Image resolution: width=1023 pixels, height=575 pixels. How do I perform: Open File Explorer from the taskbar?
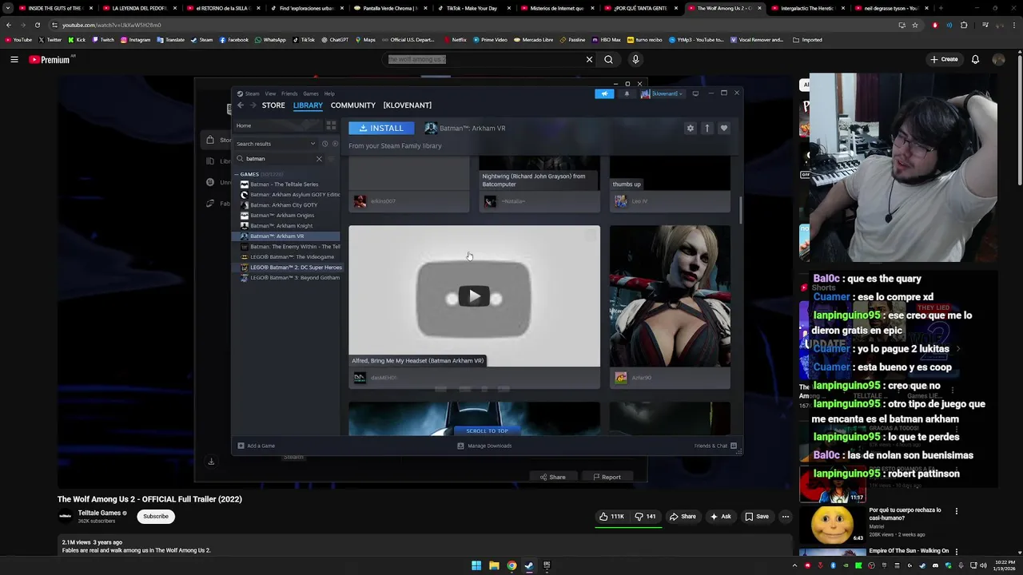click(x=494, y=565)
